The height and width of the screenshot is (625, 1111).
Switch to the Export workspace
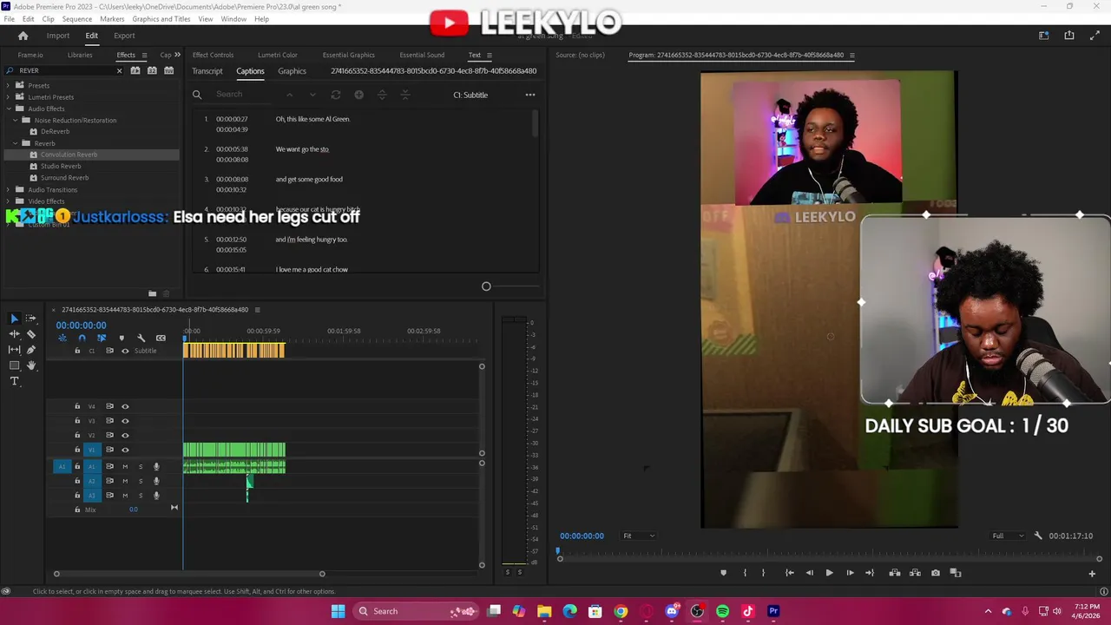pyautogui.click(x=124, y=36)
